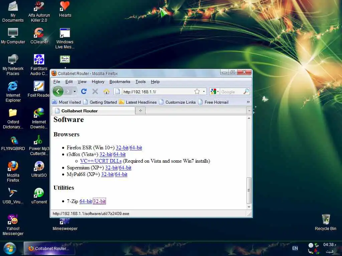The image size is (342, 256).
Task: Click the Stop loading X icon
Action: click(95, 91)
